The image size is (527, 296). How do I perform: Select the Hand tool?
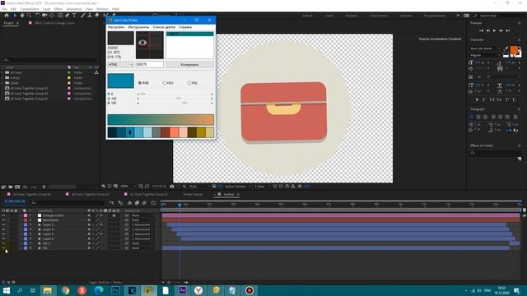tap(22, 16)
